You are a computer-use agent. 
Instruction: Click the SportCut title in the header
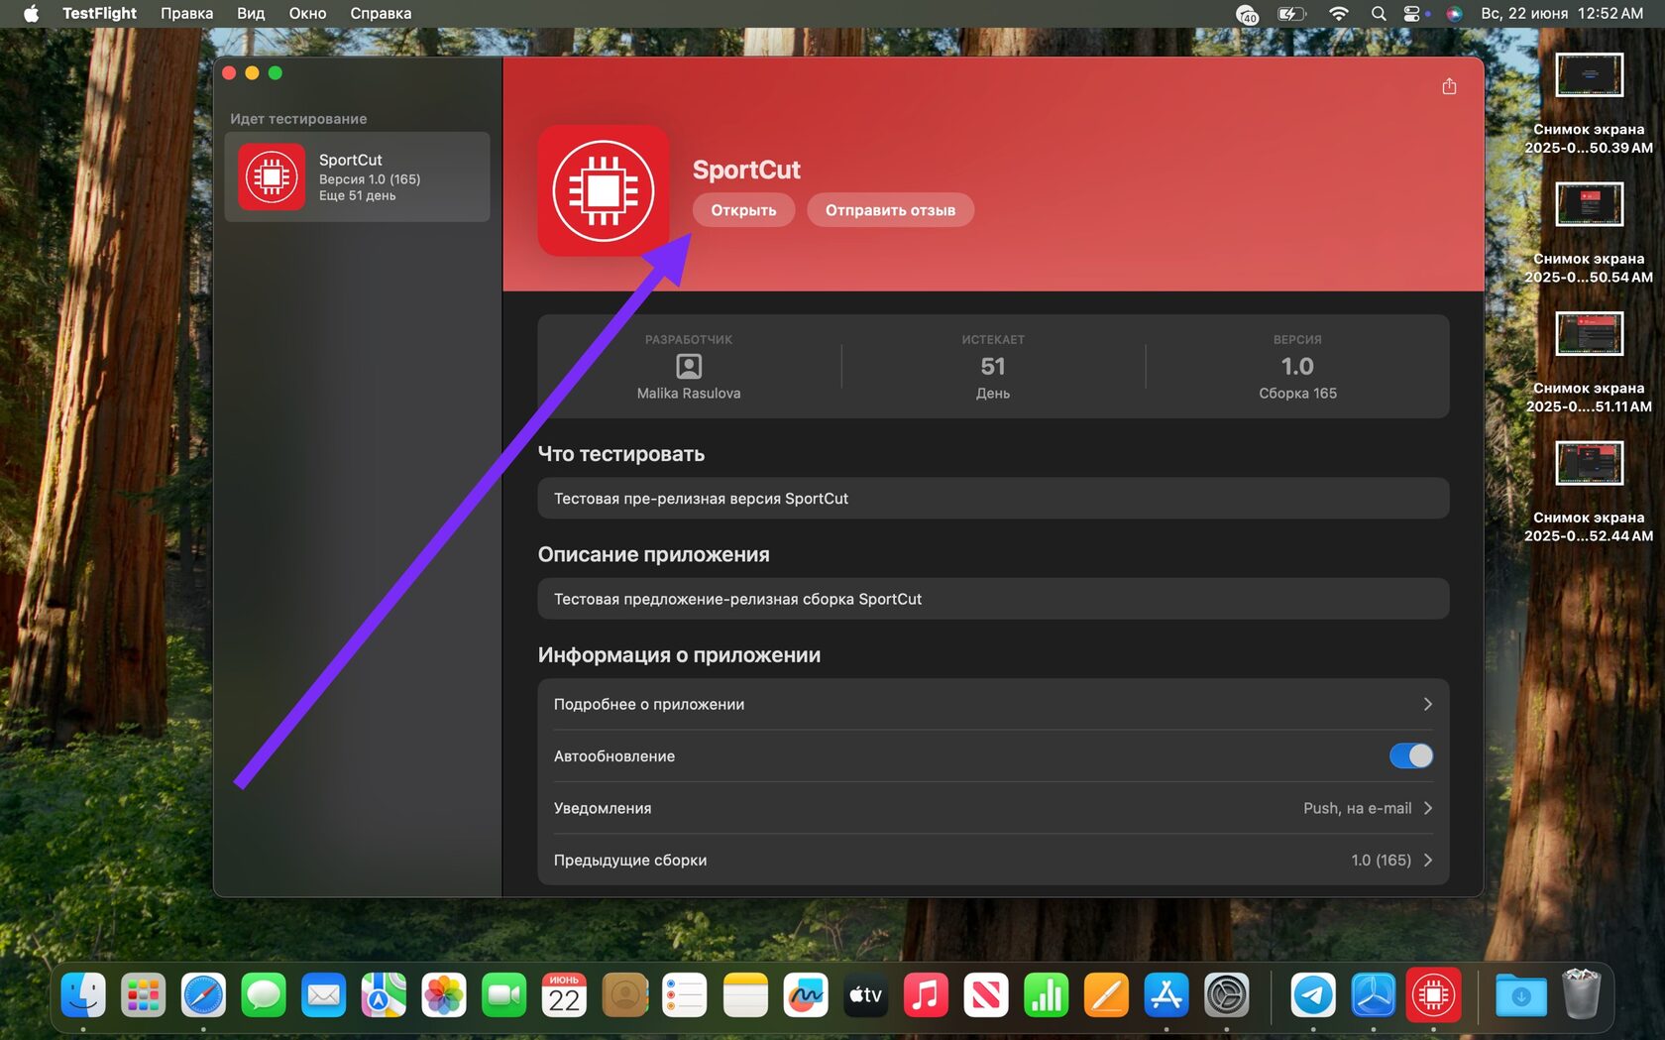point(746,170)
